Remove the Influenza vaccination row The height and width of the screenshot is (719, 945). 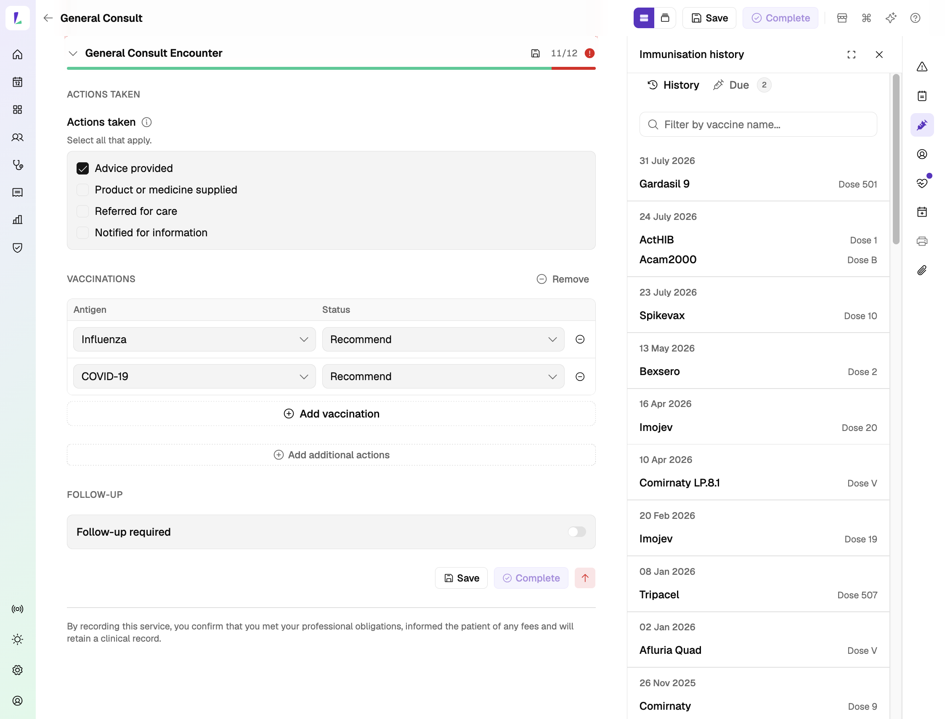click(580, 339)
